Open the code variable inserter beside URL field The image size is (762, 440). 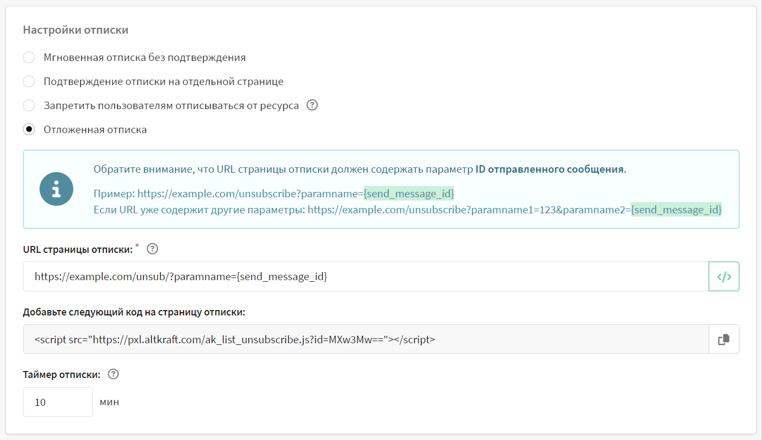click(x=723, y=276)
